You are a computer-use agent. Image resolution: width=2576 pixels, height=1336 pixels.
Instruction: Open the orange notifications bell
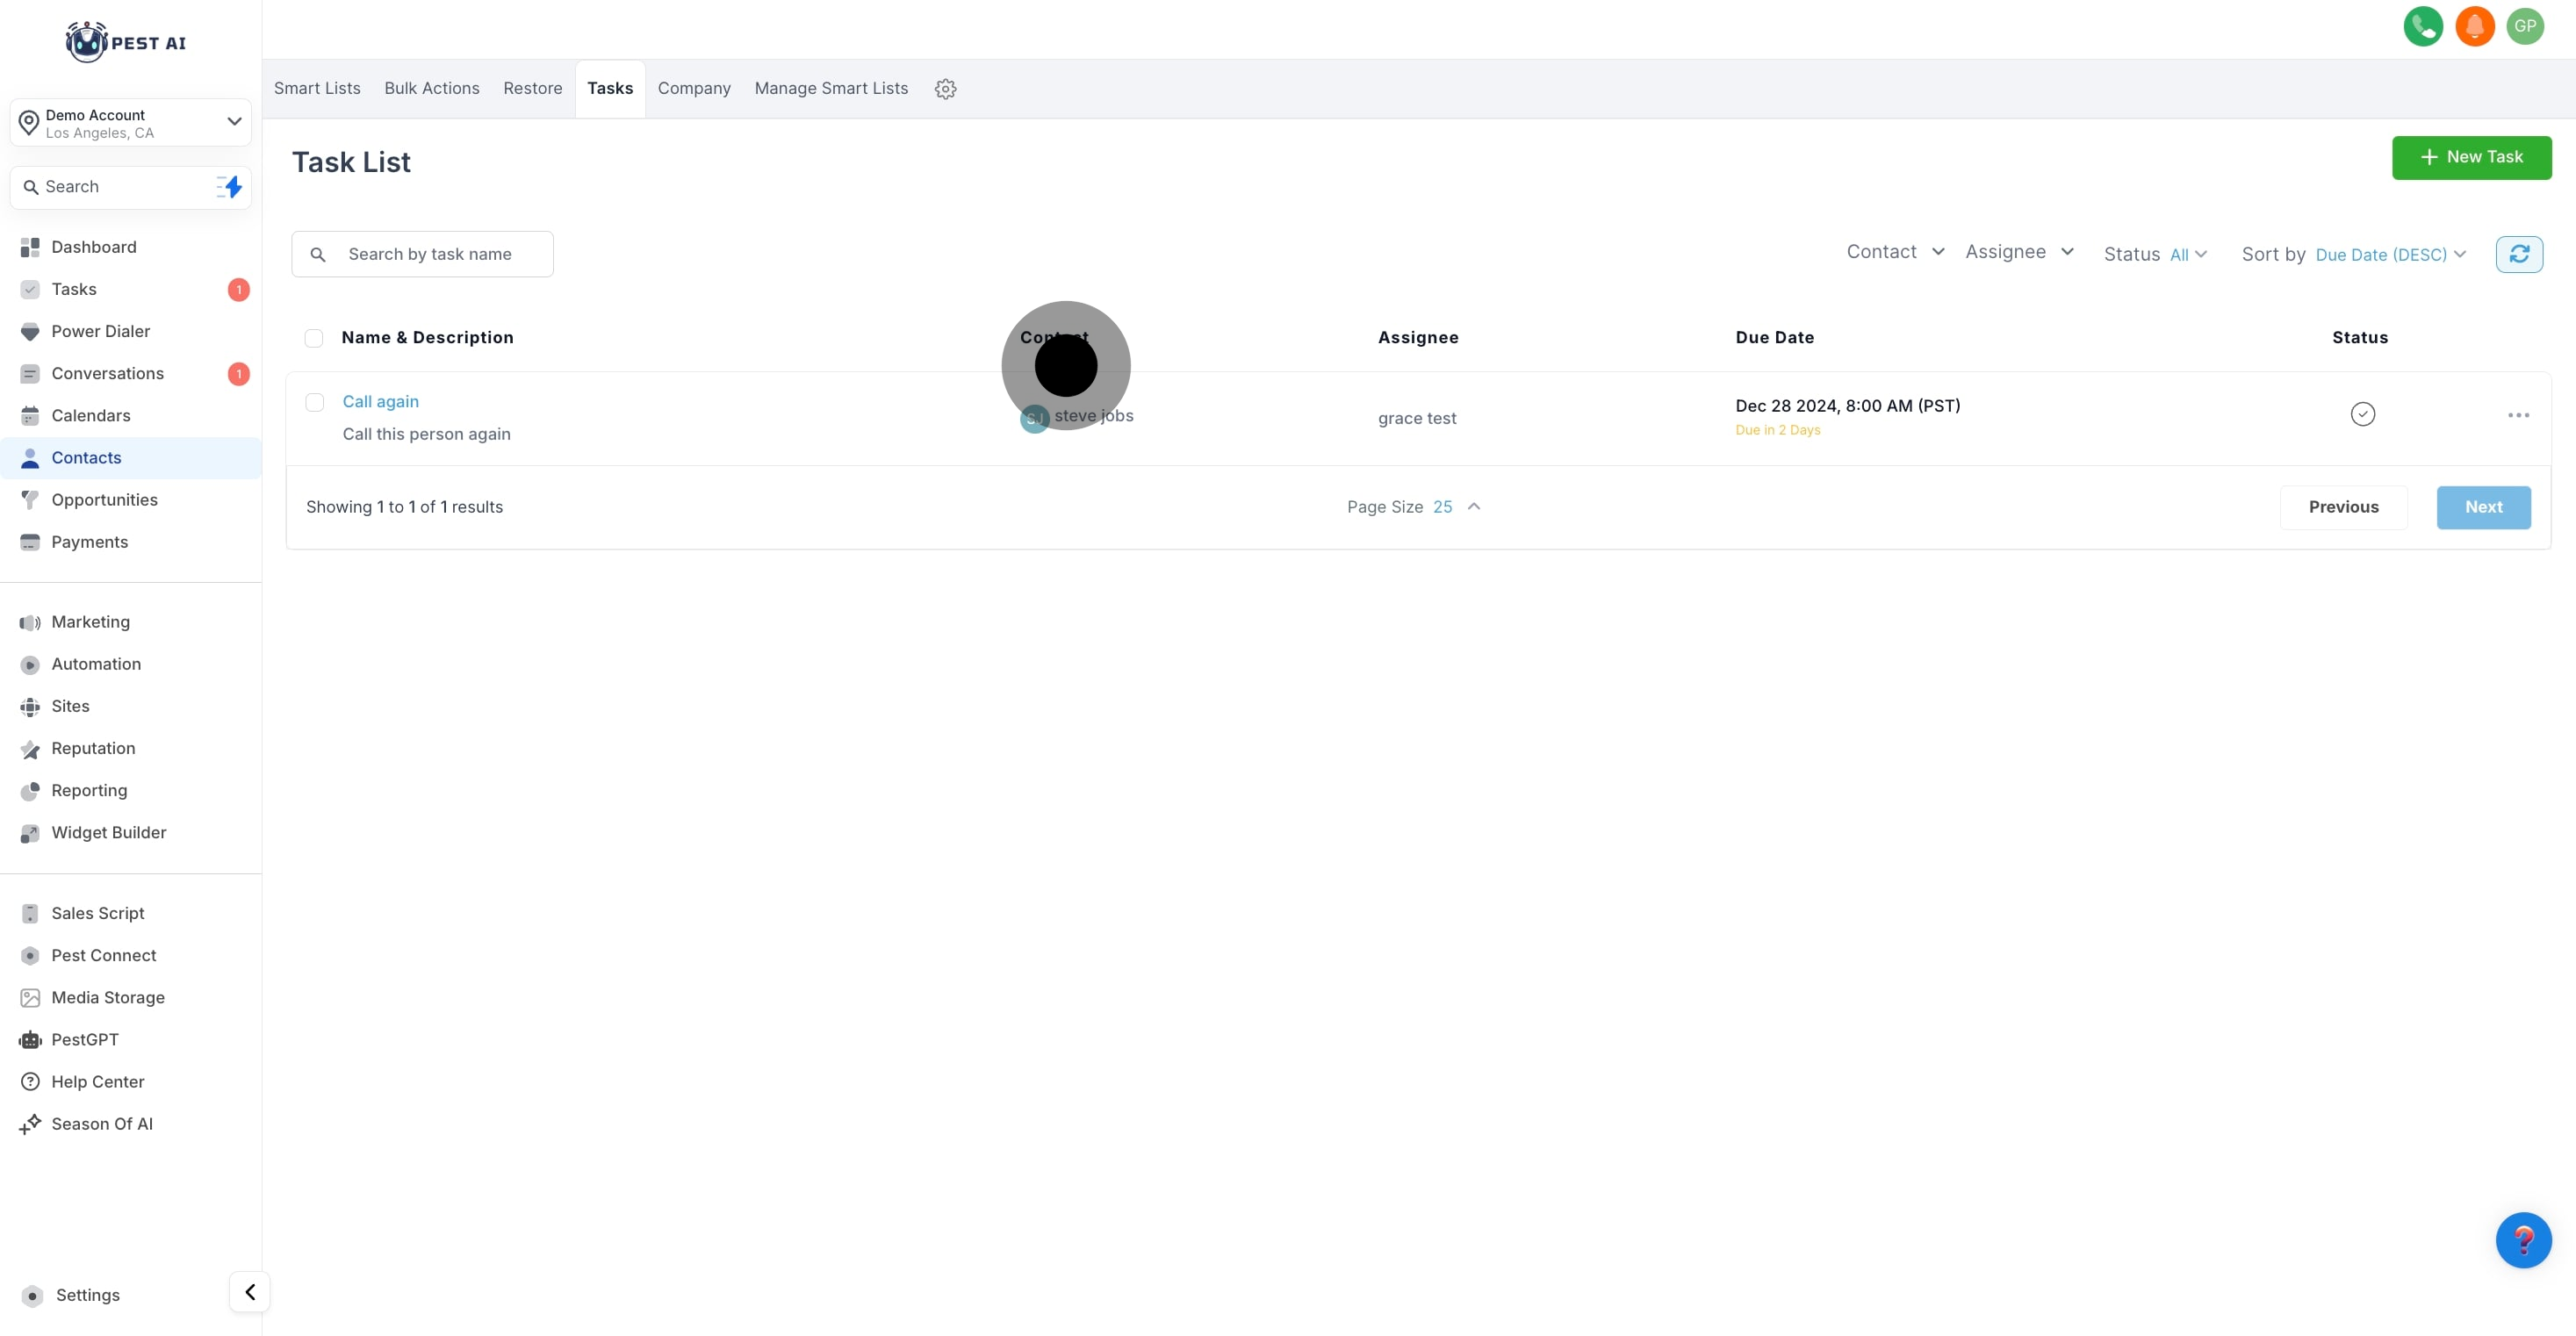pyautogui.click(x=2474, y=27)
